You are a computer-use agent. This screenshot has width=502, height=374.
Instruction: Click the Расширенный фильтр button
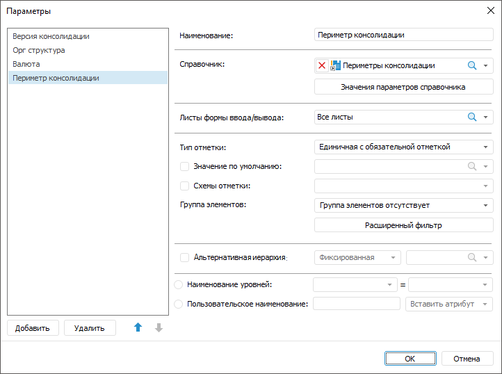coord(403,225)
